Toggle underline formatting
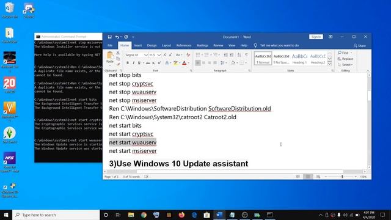This screenshot has height=220, width=391. [139, 63]
